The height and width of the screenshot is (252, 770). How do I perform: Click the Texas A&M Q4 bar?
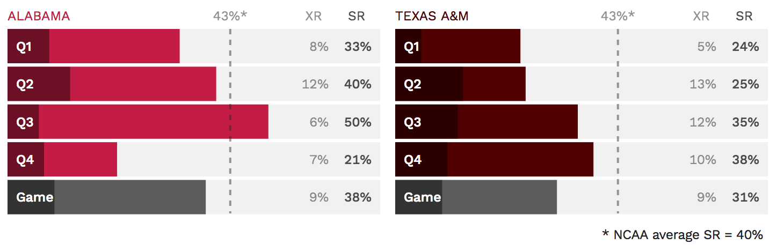(494, 160)
